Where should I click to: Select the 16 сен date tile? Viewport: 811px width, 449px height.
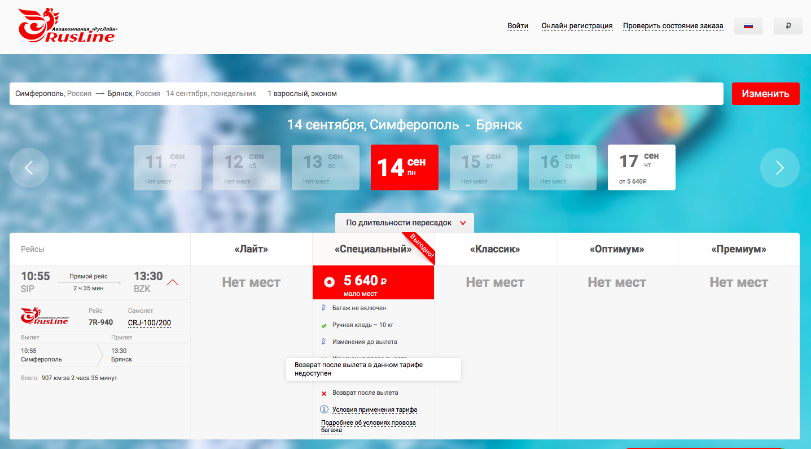(x=563, y=168)
